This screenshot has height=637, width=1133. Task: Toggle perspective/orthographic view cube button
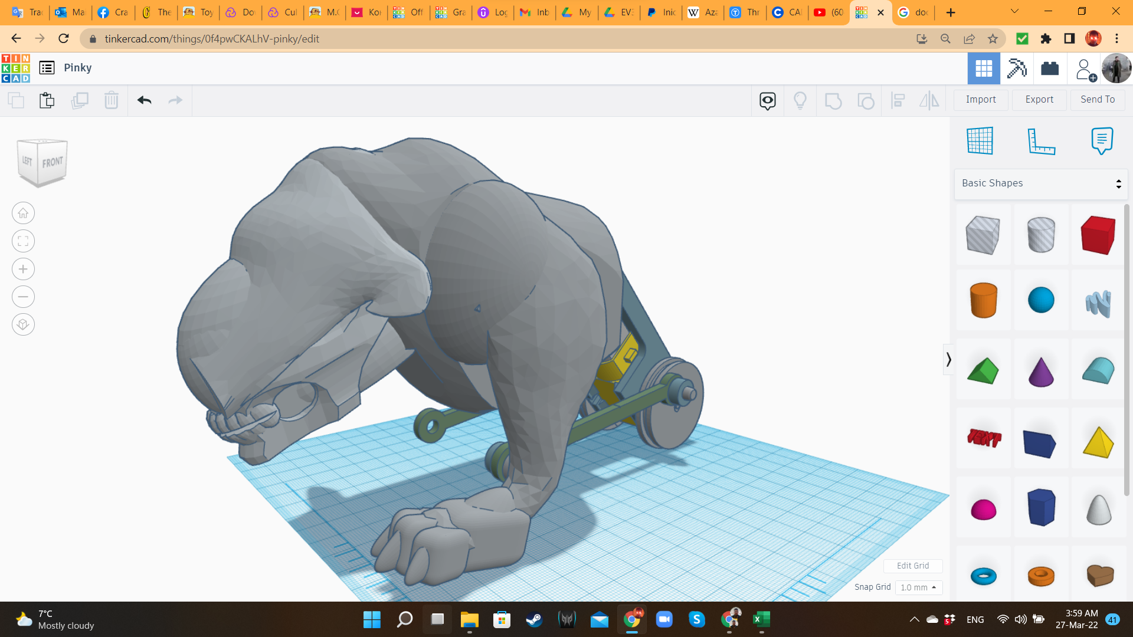click(23, 324)
